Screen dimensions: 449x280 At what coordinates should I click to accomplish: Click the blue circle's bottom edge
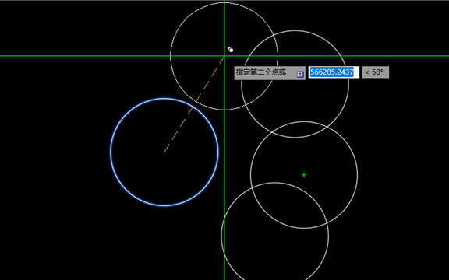(x=164, y=205)
